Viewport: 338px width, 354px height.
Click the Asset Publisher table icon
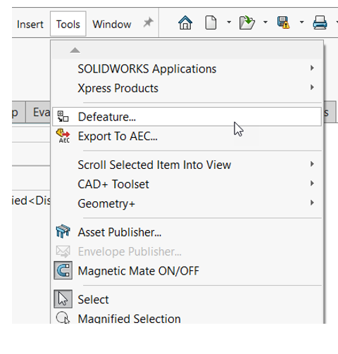point(63,232)
